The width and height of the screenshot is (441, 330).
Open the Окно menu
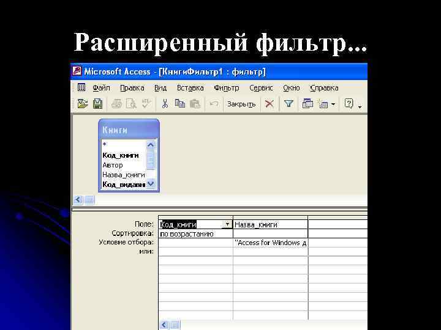pyautogui.click(x=292, y=88)
